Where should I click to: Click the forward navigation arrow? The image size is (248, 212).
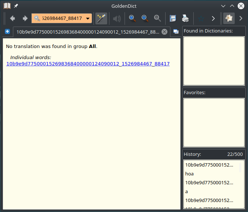pos(25,18)
